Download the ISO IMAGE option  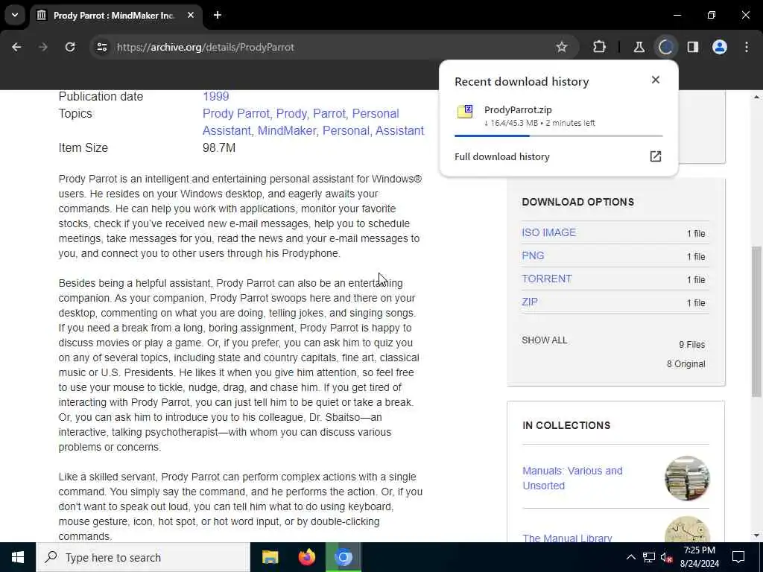548,232
